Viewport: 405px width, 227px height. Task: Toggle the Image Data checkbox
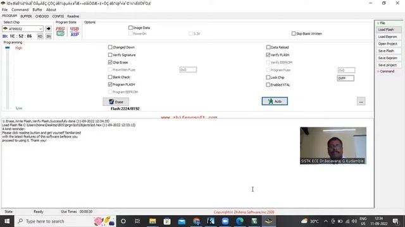coord(130,28)
